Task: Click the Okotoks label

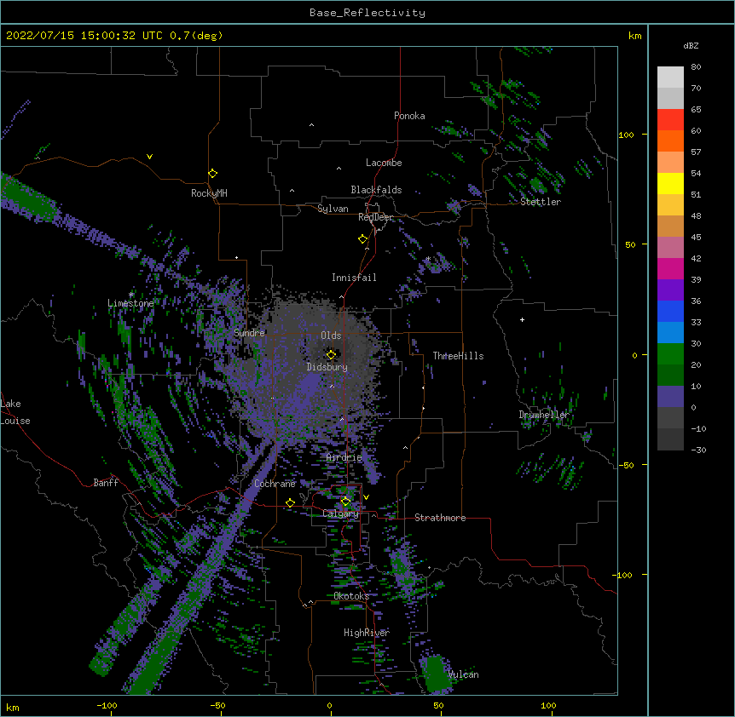Action: tap(351, 596)
